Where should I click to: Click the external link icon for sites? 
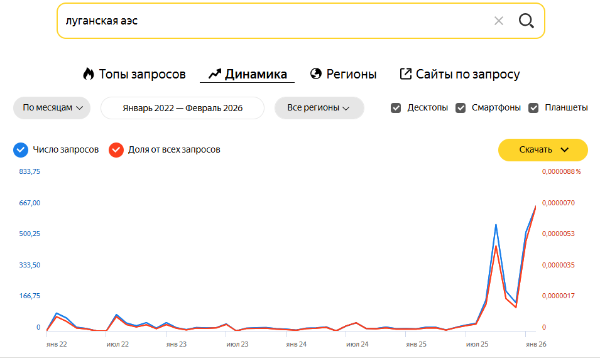pos(406,74)
